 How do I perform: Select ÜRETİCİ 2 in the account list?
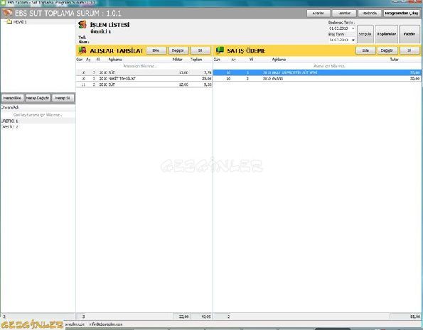tap(38, 126)
